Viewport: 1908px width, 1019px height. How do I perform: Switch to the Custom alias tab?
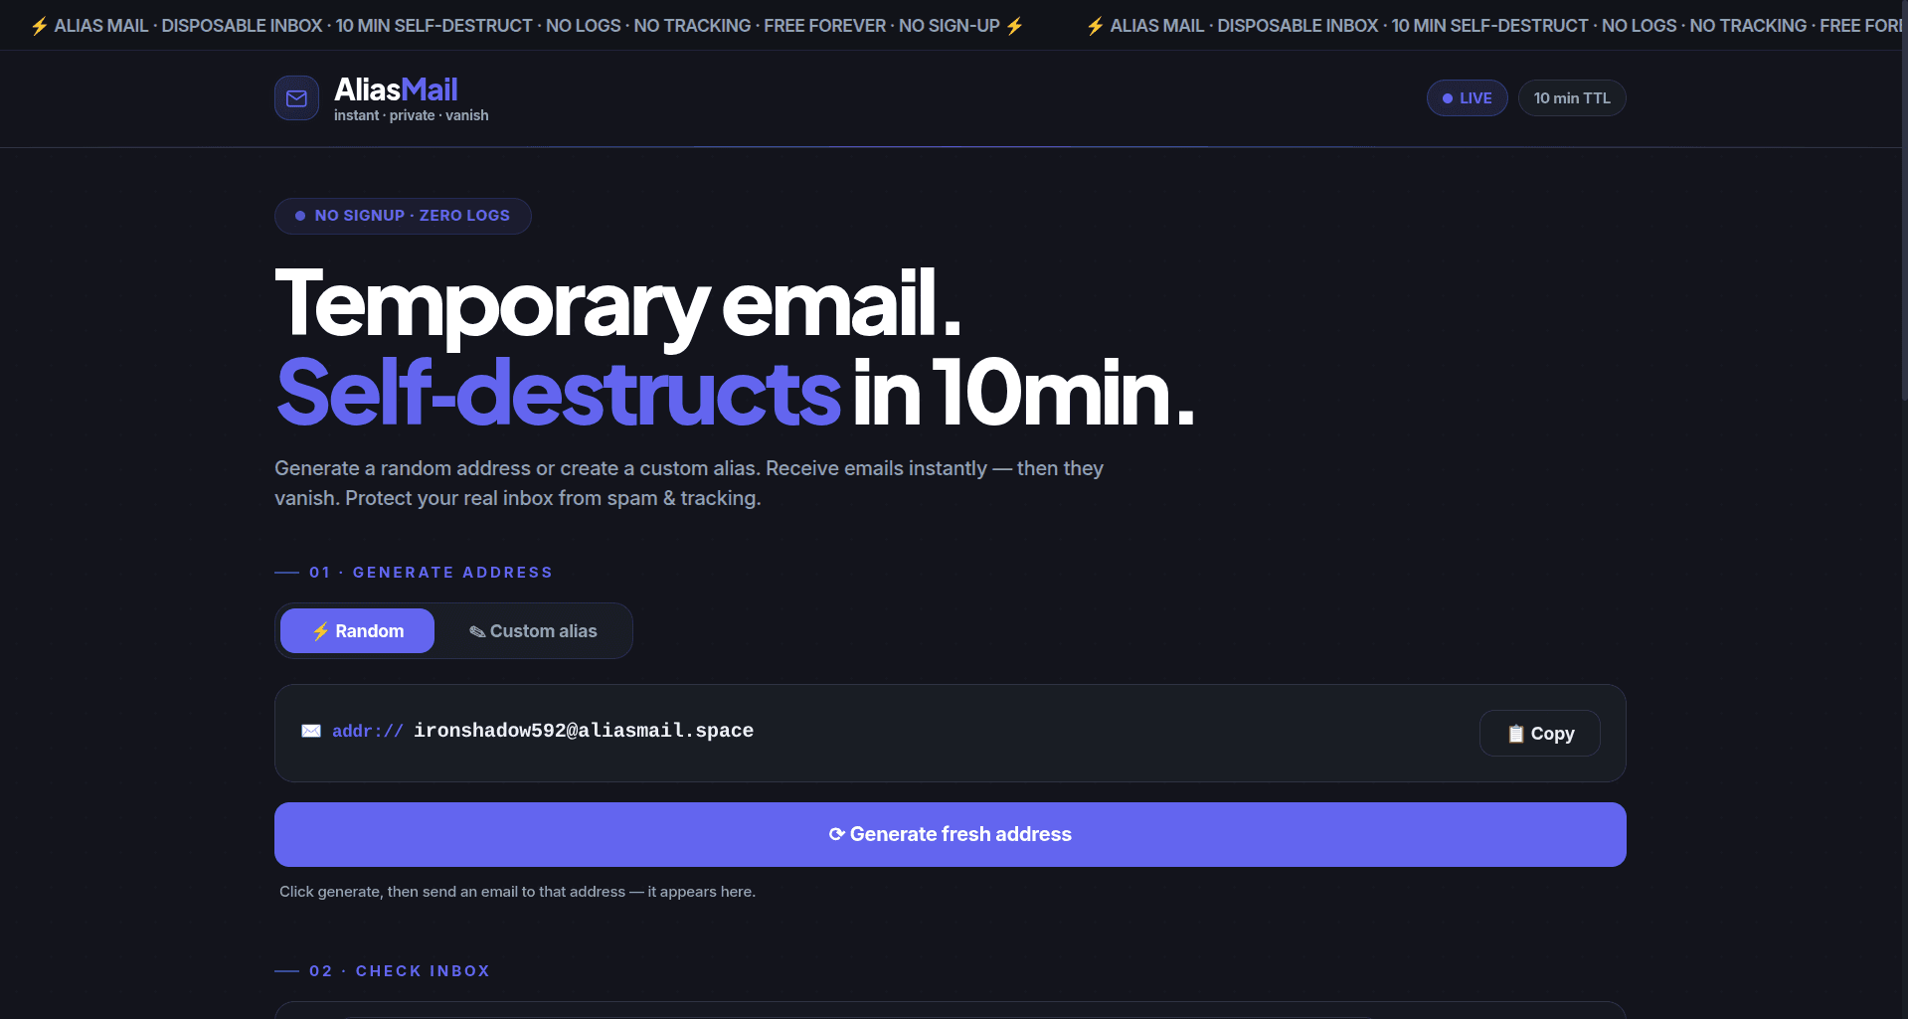(534, 631)
